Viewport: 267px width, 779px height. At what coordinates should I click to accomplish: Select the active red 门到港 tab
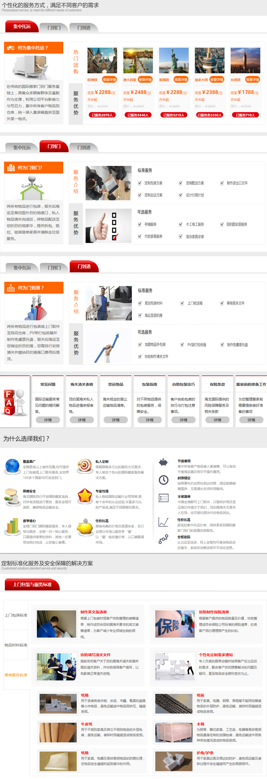pyautogui.click(x=84, y=266)
